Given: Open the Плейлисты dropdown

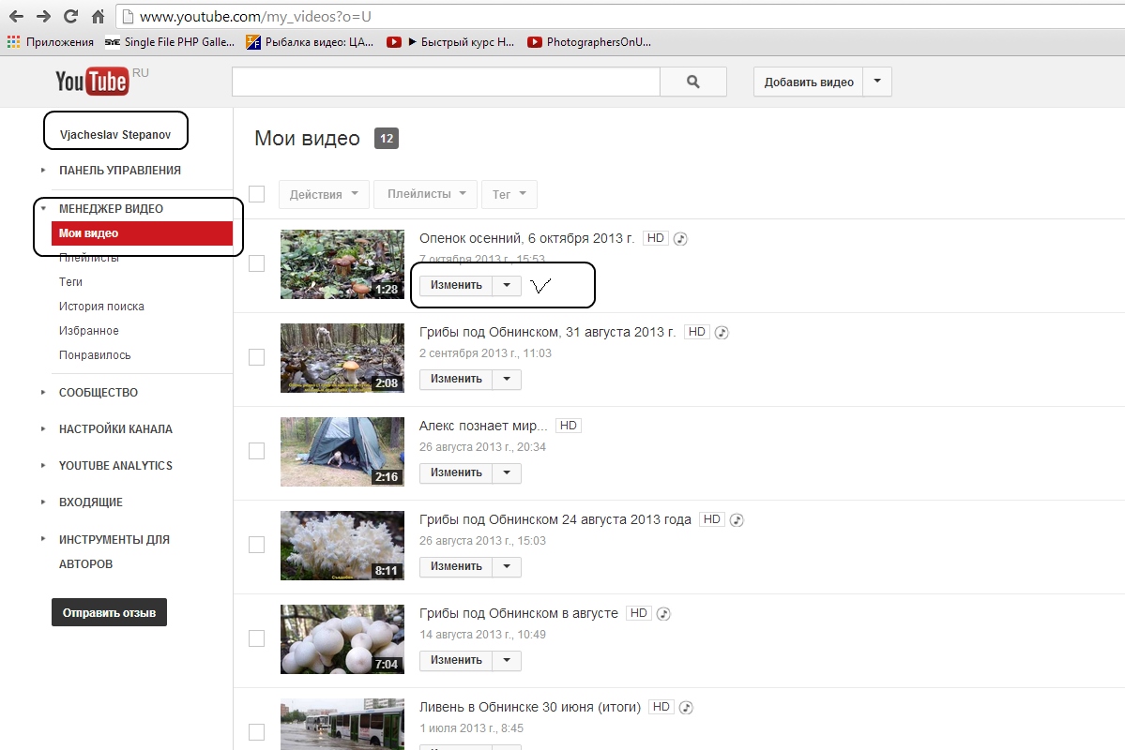Looking at the screenshot, I should tap(425, 194).
